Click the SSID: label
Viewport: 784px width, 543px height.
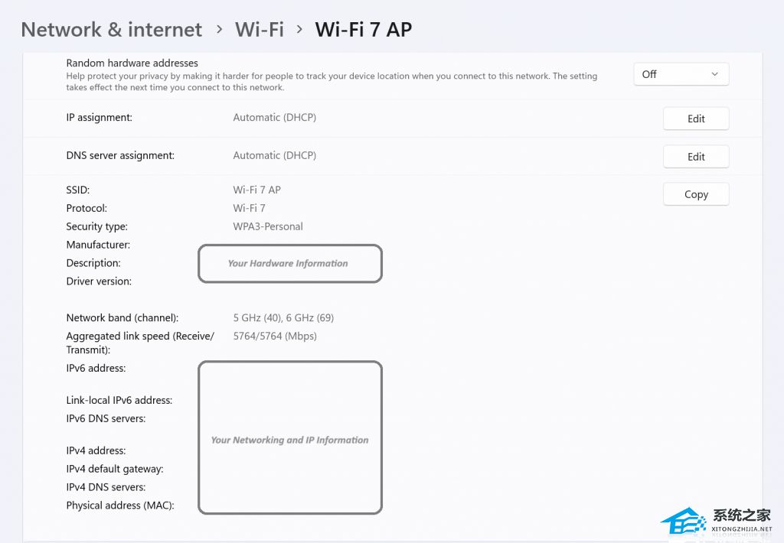tap(78, 190)
